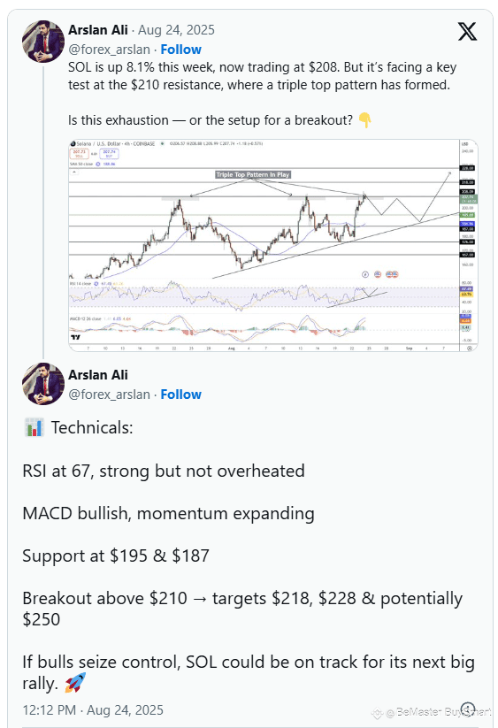Screen dimensions: 498x728
Task: Open the X logo link
Action: (x=467, y=32)
